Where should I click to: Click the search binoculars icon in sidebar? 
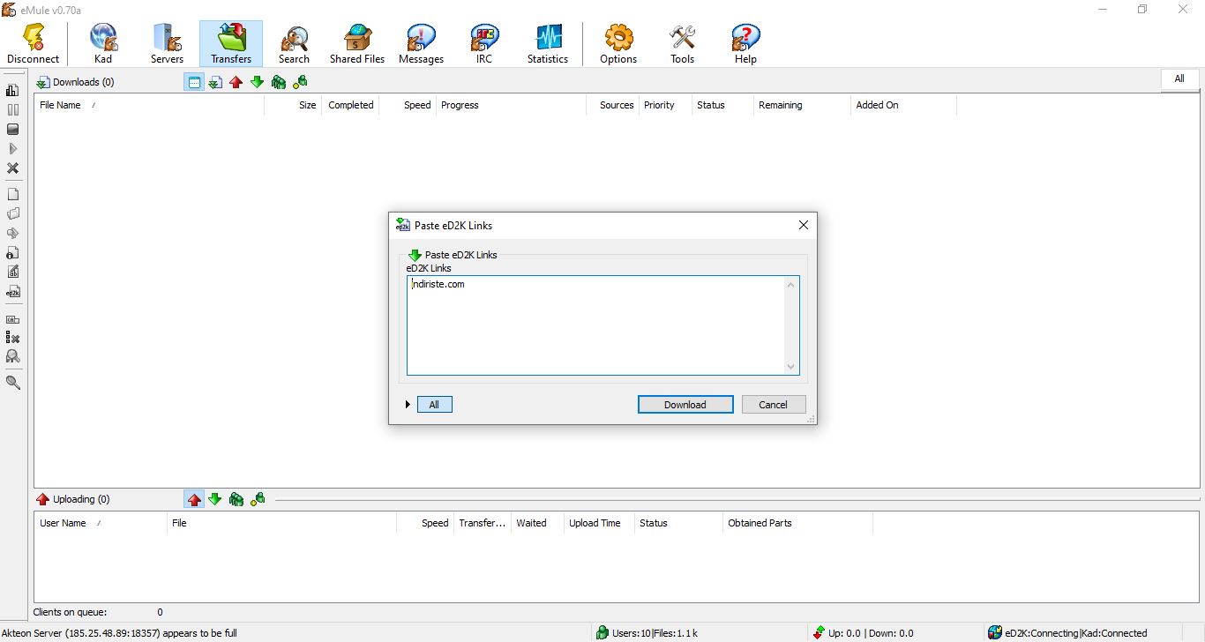pos(12,356)
